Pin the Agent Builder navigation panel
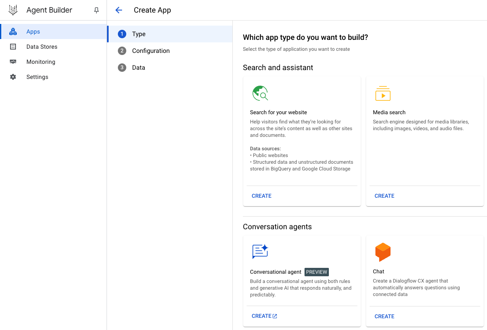The height and width of the screenshot is (330, 487). pos(96,10)
